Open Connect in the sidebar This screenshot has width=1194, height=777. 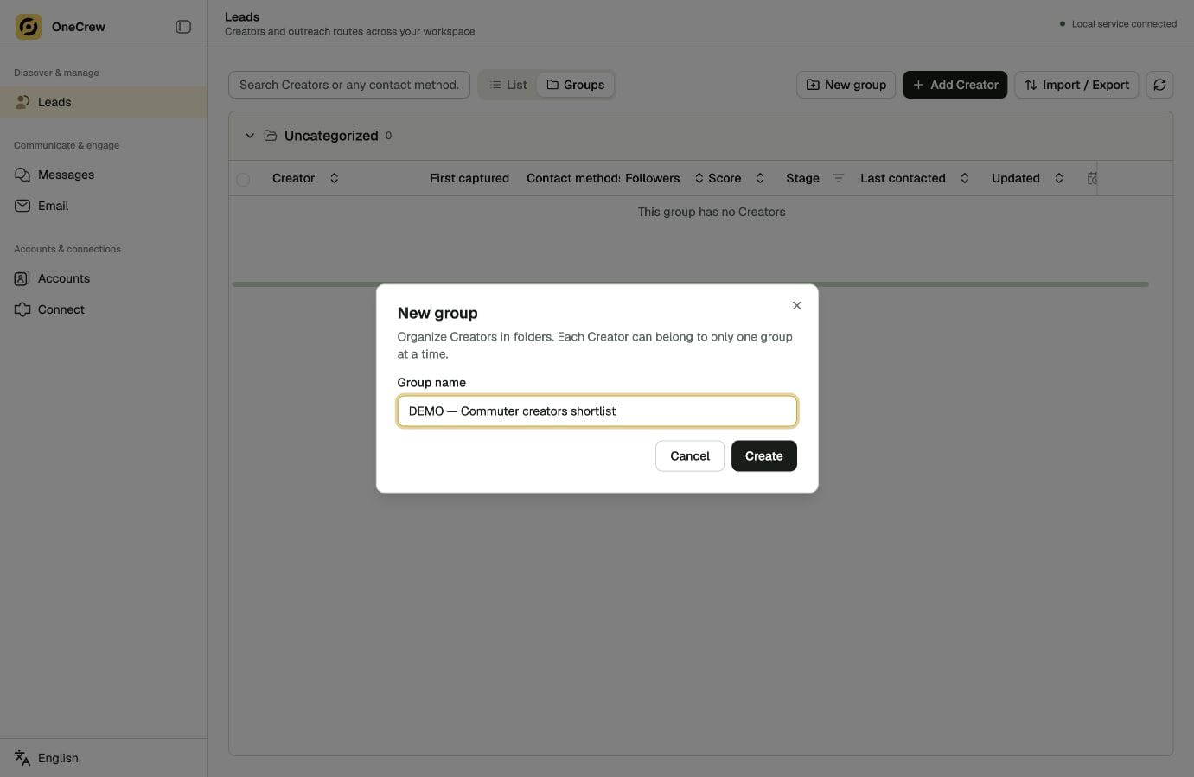point(103,309)
